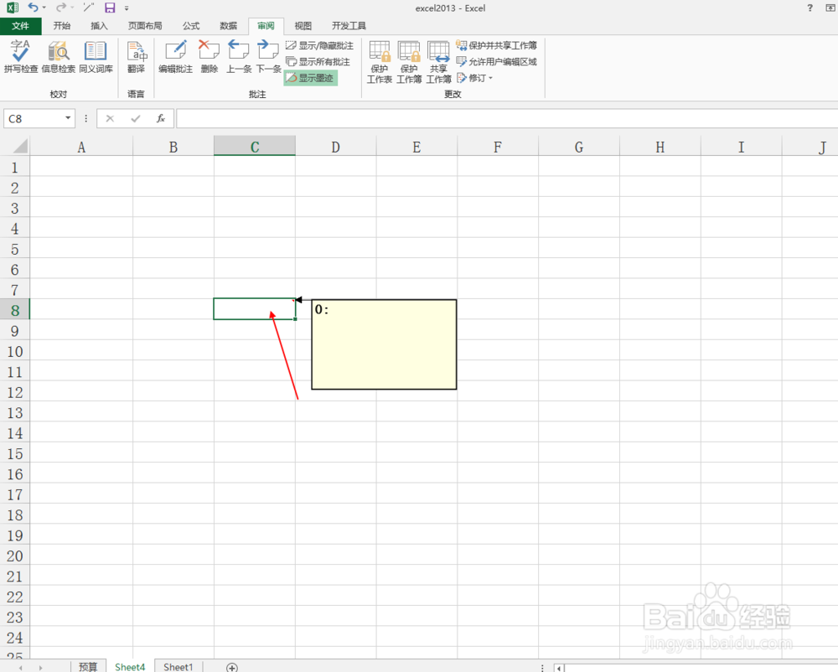Click 信息检索 research icon
Viewport: 838px width, 672px height.
(58, 59)
